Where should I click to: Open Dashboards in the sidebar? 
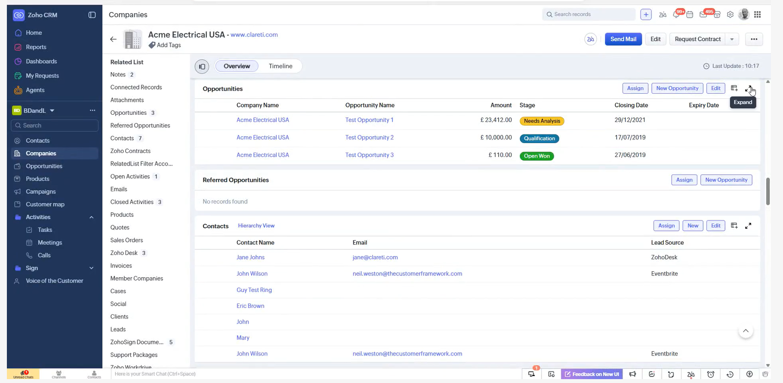(x=41, y=61)
